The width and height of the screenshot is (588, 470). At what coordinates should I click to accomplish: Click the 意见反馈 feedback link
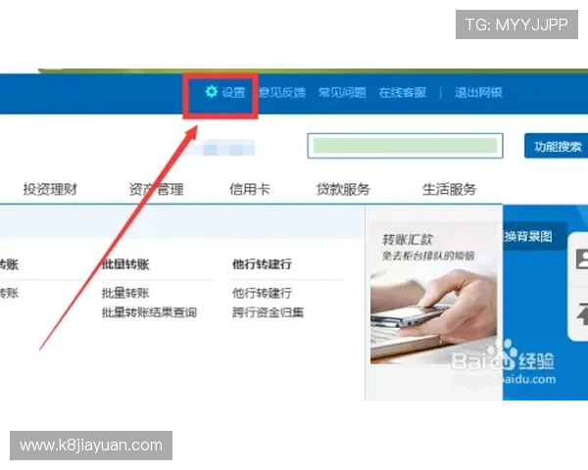pyautogui.click(x=282, y=92)
